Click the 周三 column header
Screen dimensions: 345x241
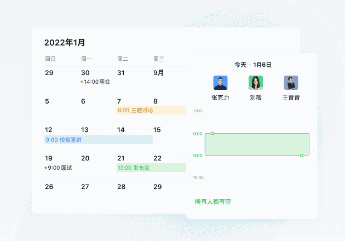(159, 59)
